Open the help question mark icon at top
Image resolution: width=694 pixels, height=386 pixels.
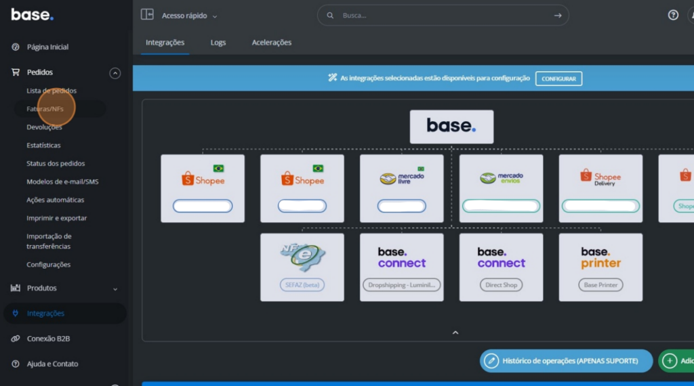click(x=673, y=15)
